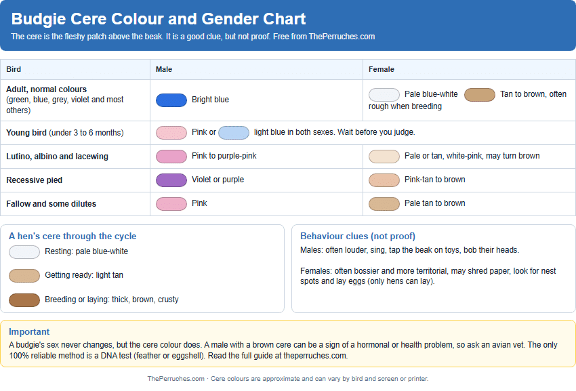Click the 'Violet or purple' text
The height and width of the screenshot is (391, 576).
218,180
